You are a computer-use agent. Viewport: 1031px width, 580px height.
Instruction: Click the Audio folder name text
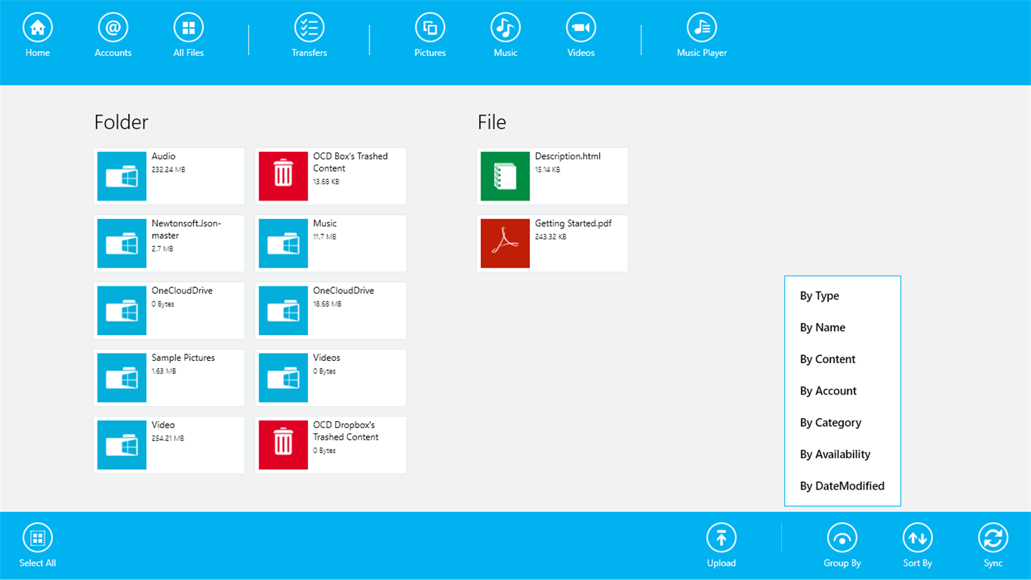[x=163, y=156]
